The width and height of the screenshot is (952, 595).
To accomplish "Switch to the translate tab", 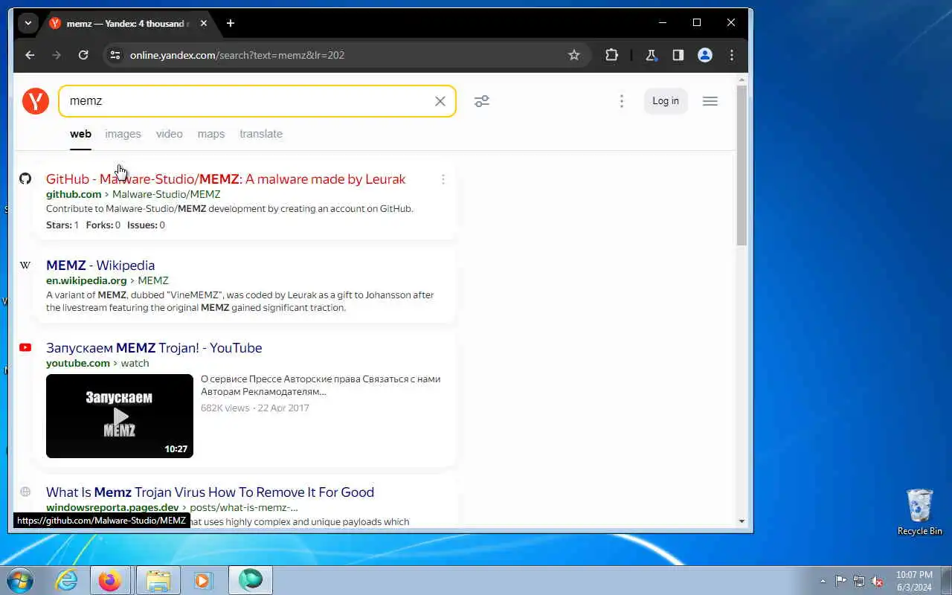I will tap(261, 134).
